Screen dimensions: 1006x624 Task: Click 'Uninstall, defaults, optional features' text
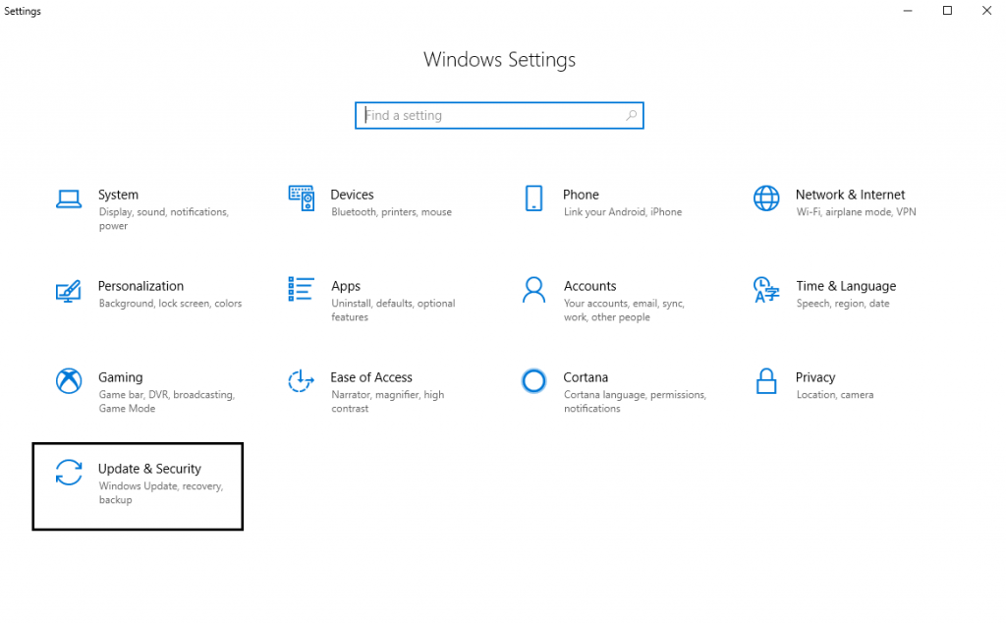[393, 311]
